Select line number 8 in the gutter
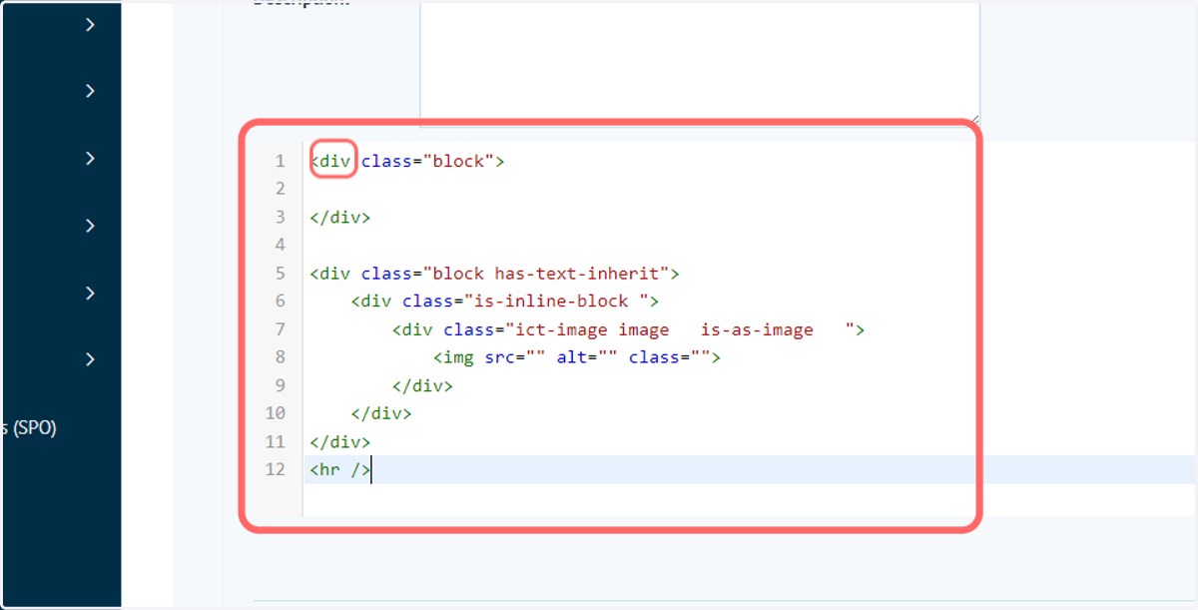Image resolution: width=1198 pixels, height=610 pixels. click(280, 356)
